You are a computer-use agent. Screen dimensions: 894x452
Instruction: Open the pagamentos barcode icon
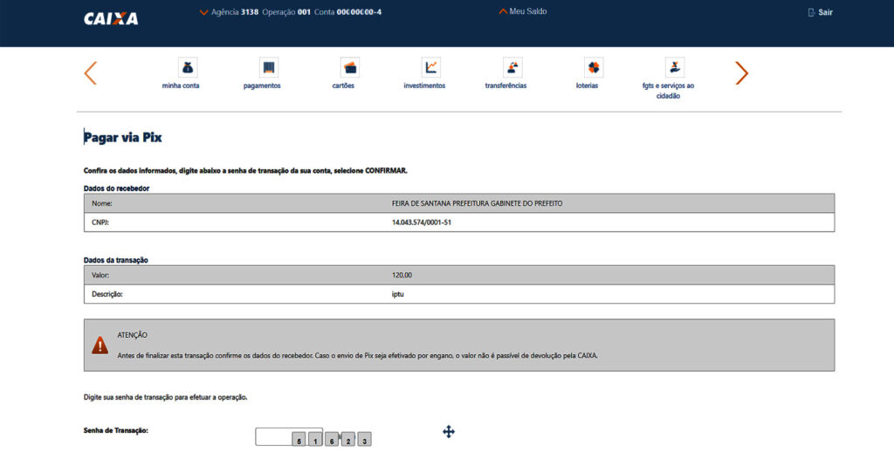pyautogui.click(x=268, y=68)
